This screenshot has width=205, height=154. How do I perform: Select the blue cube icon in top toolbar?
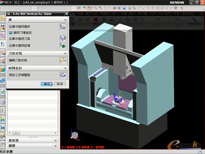(x=124, y=8)
